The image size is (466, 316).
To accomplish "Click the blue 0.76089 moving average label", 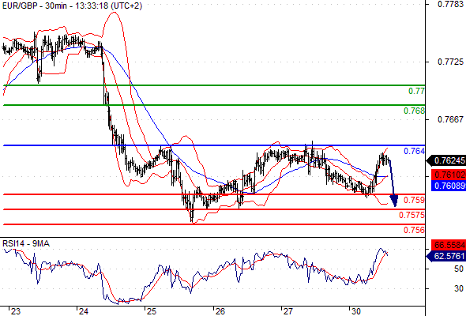I will (x=449, y=186).
